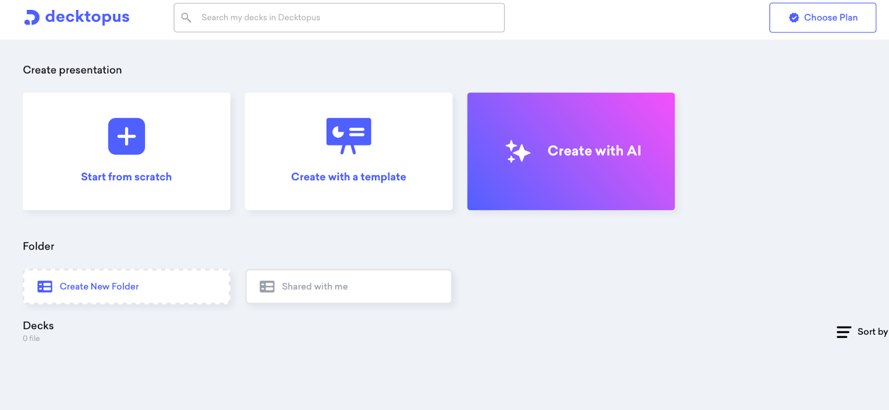Click the Create New Folder icon
Screen dimensions: 889x410
tap(44, 287)
